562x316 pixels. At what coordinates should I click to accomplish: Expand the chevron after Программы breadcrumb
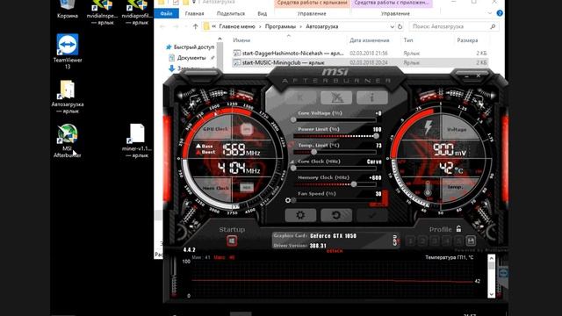(x=300, y=26)
